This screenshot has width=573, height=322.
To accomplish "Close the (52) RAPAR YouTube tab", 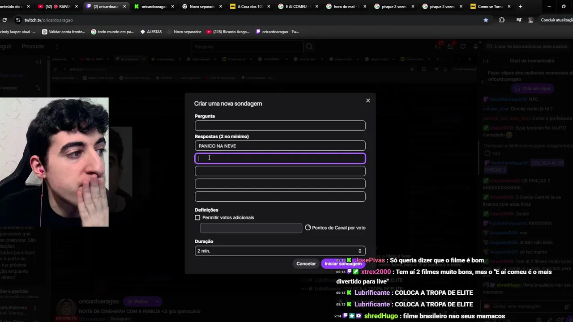I will pyautogui.click(x=76, y=7).
